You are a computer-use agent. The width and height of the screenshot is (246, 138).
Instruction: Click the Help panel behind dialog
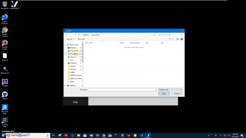click(75, 102)
